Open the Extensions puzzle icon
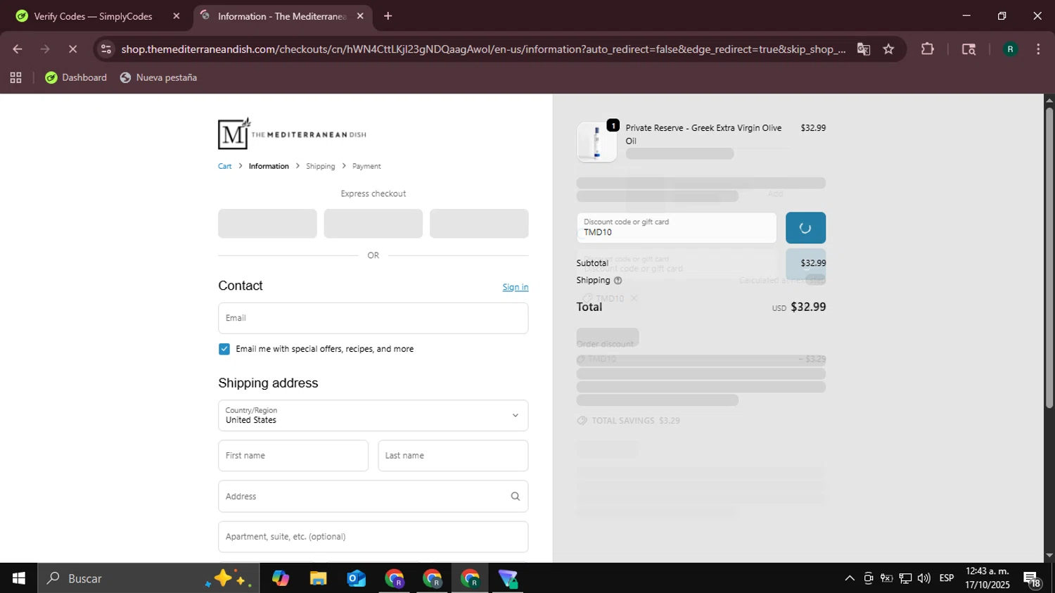Viewport: 1055px width, 593px height. [928, 49]
